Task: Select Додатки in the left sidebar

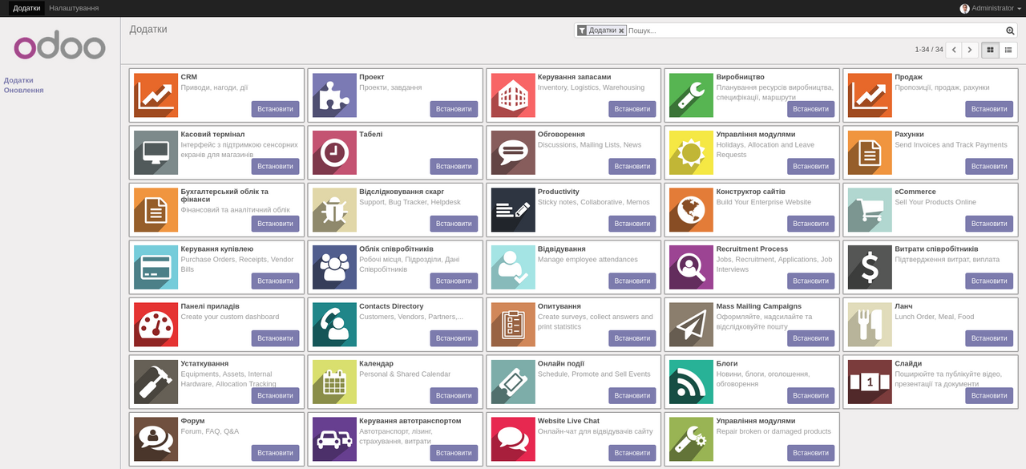Action: click(x=18, y=80)
